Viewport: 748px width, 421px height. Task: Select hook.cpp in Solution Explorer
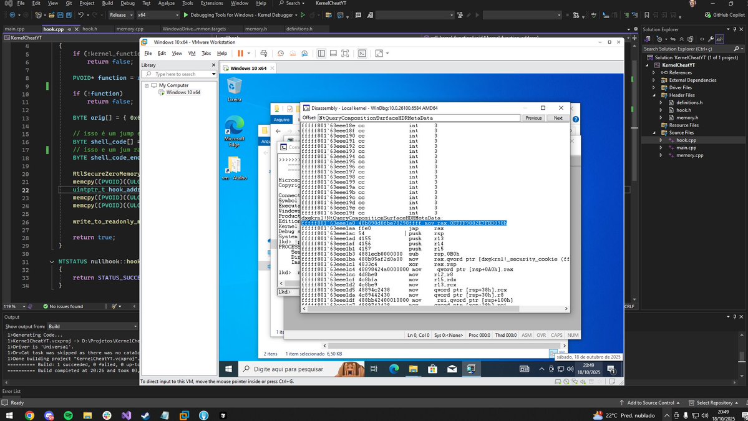coord(686,140)
